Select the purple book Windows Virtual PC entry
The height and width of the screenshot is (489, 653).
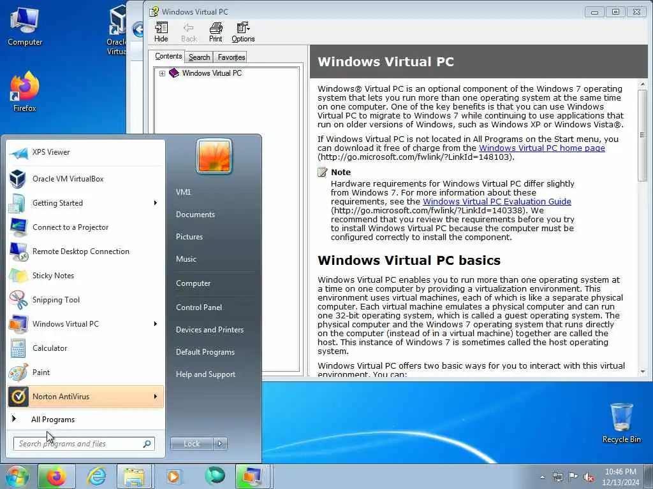[207, 73]
